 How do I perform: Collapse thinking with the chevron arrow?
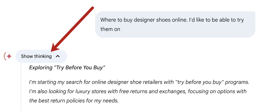58,56
